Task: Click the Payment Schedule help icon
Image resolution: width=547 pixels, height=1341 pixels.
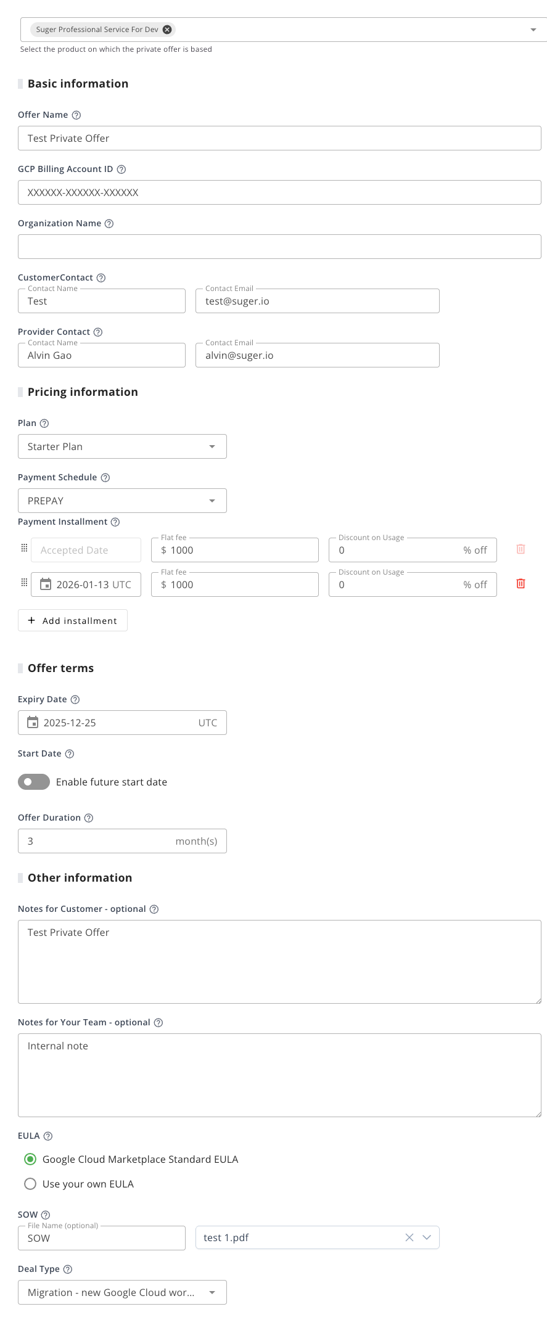Action: (x=105, y=478)
